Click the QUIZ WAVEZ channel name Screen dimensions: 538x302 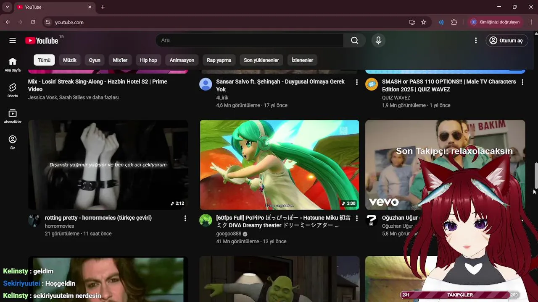click(396, 98)
